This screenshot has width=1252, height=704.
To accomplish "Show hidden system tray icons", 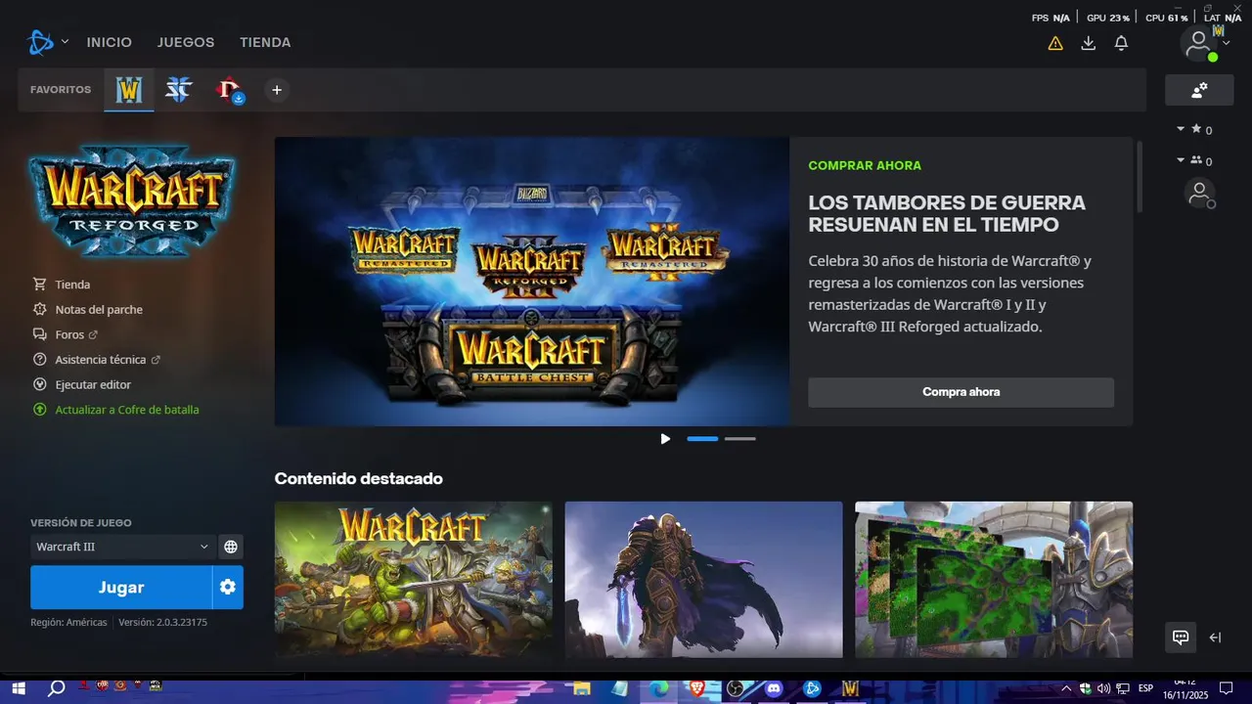I will tap(1066, 688).
